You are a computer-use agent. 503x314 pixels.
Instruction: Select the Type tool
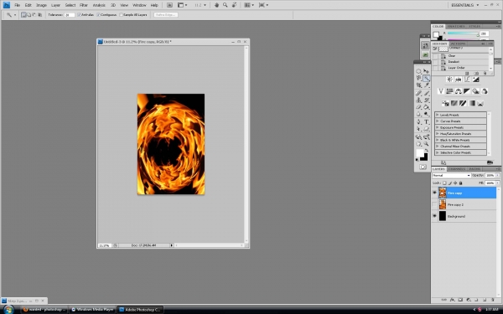[x=427, y=122]
